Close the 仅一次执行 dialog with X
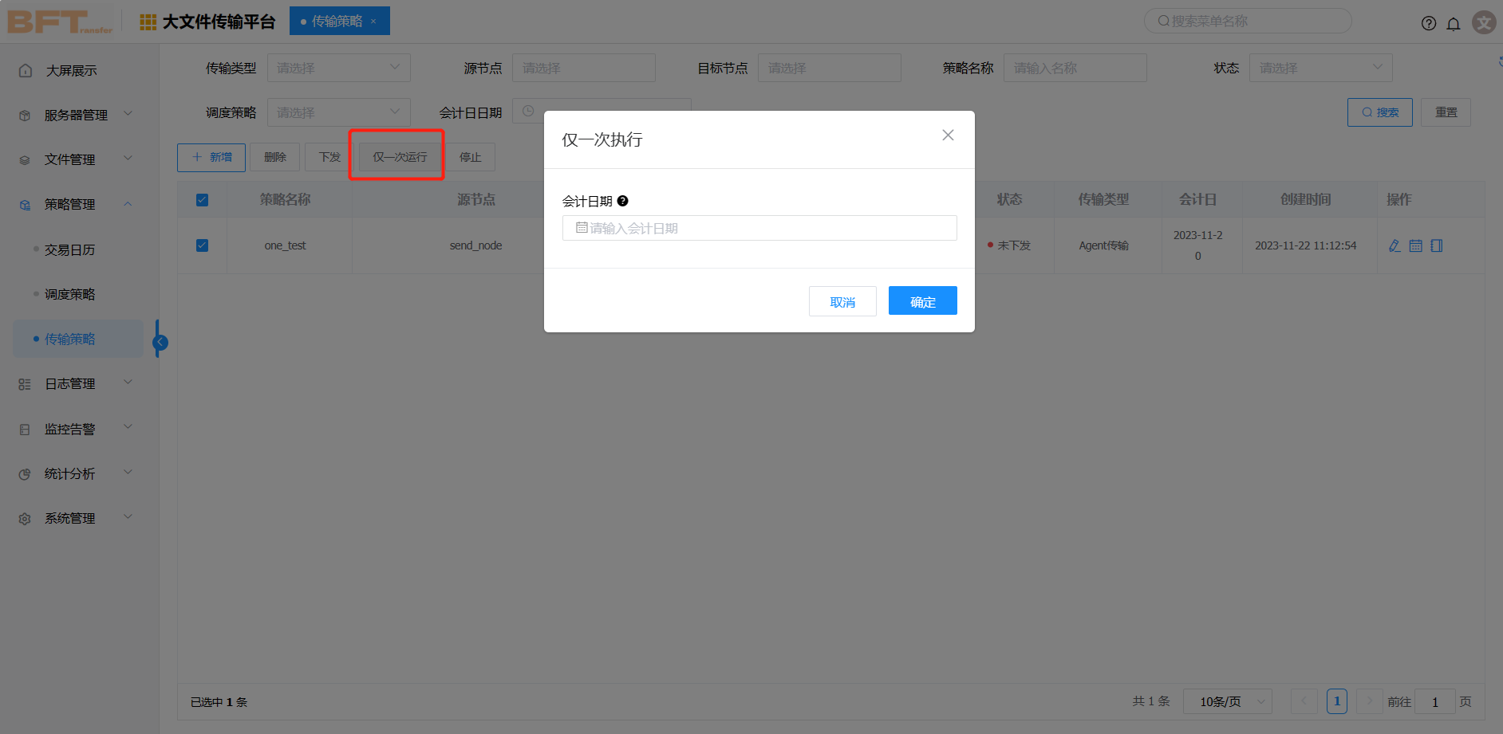 (948, 135)
